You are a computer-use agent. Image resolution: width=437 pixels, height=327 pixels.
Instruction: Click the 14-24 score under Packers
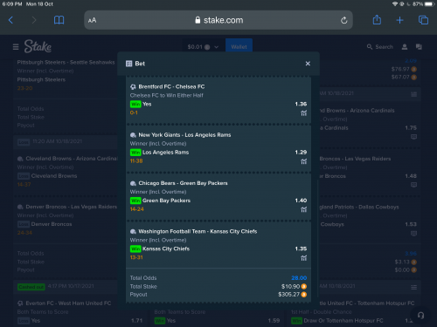[x=136, y=209]
